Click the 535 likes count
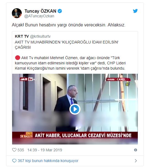The width and height of the screenshot is (159, 167). pyautogui.click(x=21, y=150)
